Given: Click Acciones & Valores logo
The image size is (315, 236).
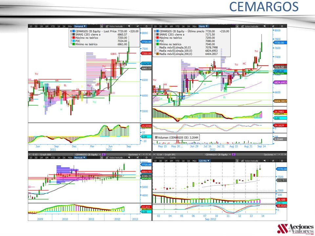Looking at the screenshot, I should pyautogui.click(x=296, y=229).
